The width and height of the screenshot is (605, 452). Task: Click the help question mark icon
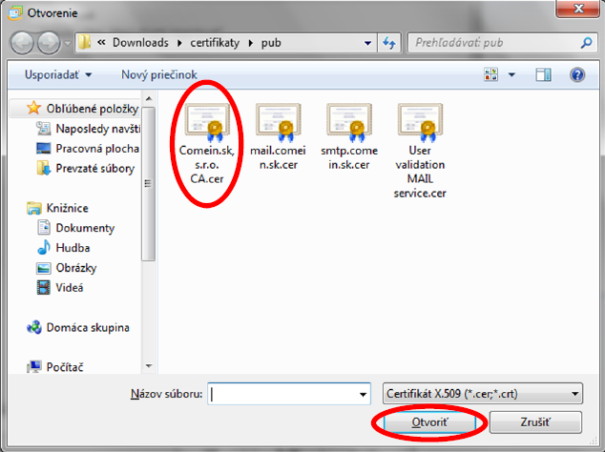(x=576, y=74)
